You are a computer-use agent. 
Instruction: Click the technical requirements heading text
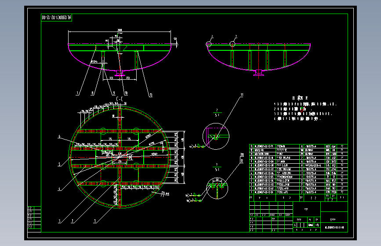pyautogui.click(x=300, y=98)
